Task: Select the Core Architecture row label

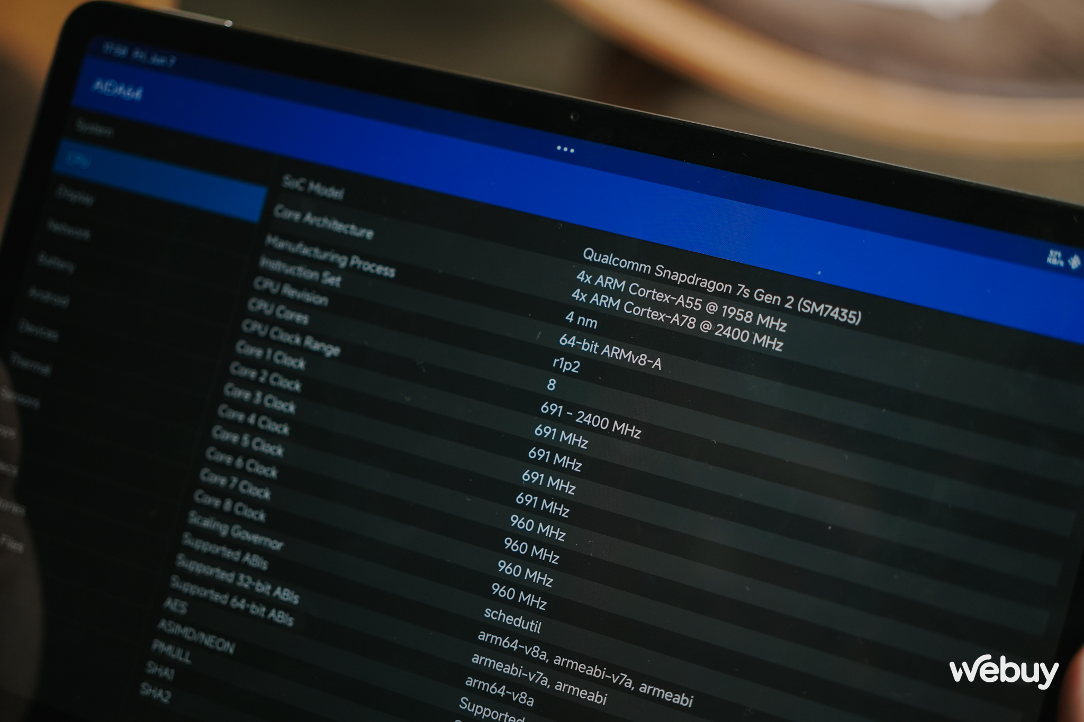Action: (x=323, y=222)
